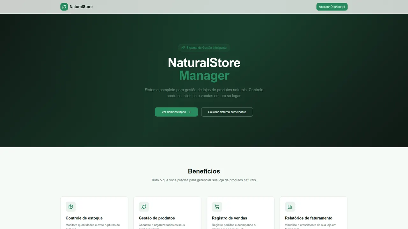Open the Acessar Dashboard button
Screen dimensions: 408x229
[332, 7]
